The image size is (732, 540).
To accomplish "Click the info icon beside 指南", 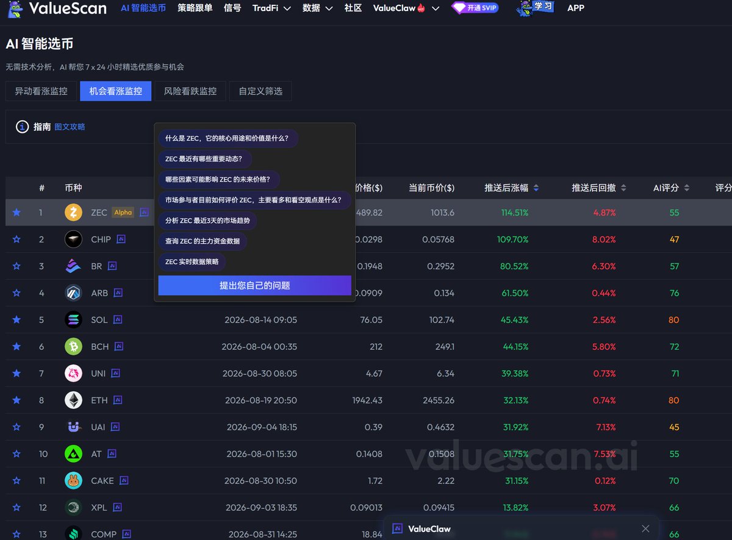I will coord(23,127).
